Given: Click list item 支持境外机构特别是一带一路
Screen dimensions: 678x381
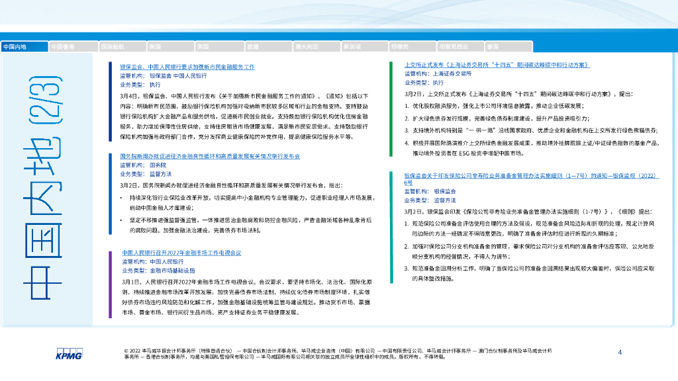Looking at the screenshot, I should click(x=531, y=130).
